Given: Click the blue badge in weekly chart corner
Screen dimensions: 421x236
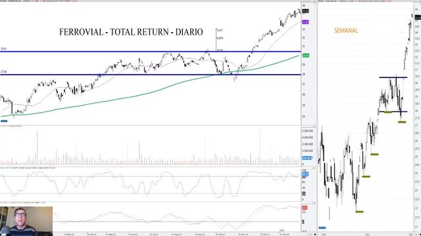Looking at the screenshot, I should pos(322,227).
